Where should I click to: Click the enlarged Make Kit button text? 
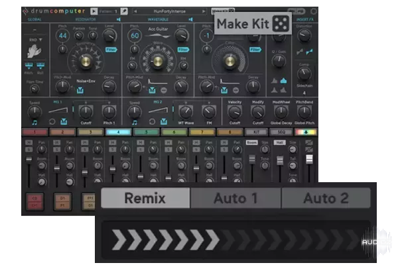point(243,24)
